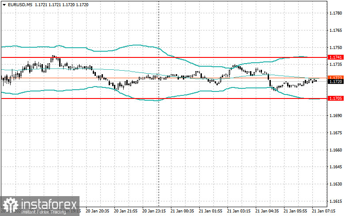Image resolution: width=345 pixels, height=216 pixels.
Task: Click the 1.1660 price scale value
Action: [x=336, y=150]
